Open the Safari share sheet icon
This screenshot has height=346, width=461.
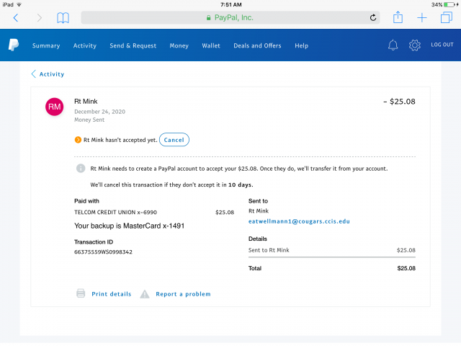click(x=398, y=17)
